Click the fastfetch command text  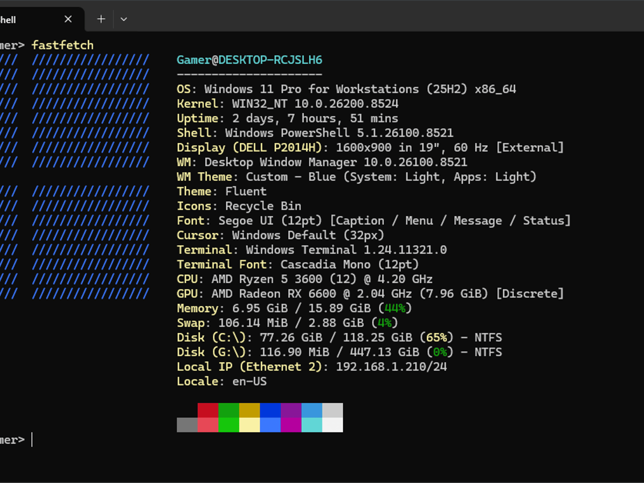63,45
